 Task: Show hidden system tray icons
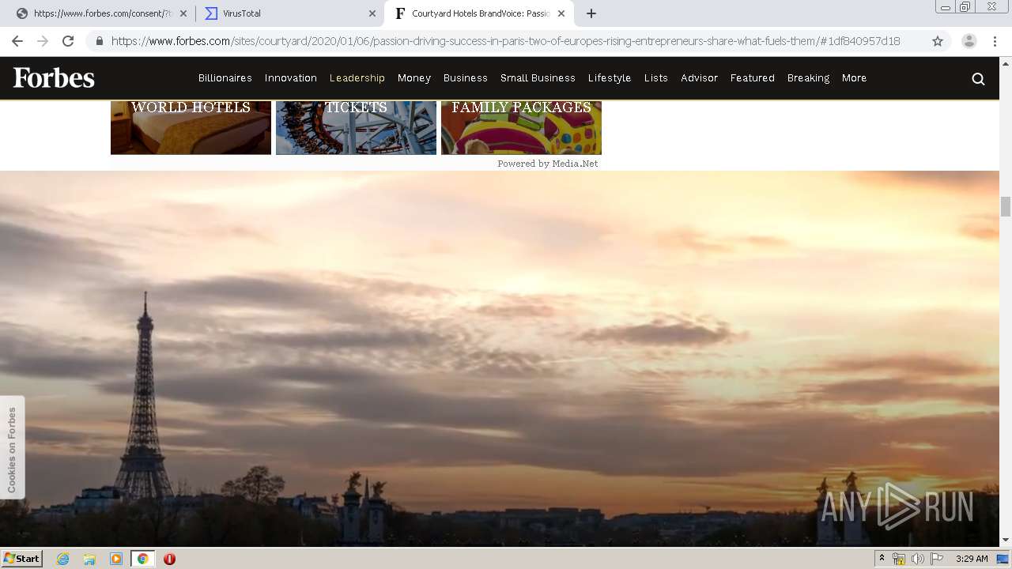pos(882,559)
